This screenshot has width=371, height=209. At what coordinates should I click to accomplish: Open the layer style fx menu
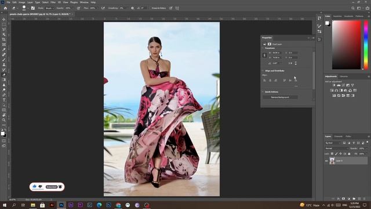pyautogui.click(x=339, y=199)
